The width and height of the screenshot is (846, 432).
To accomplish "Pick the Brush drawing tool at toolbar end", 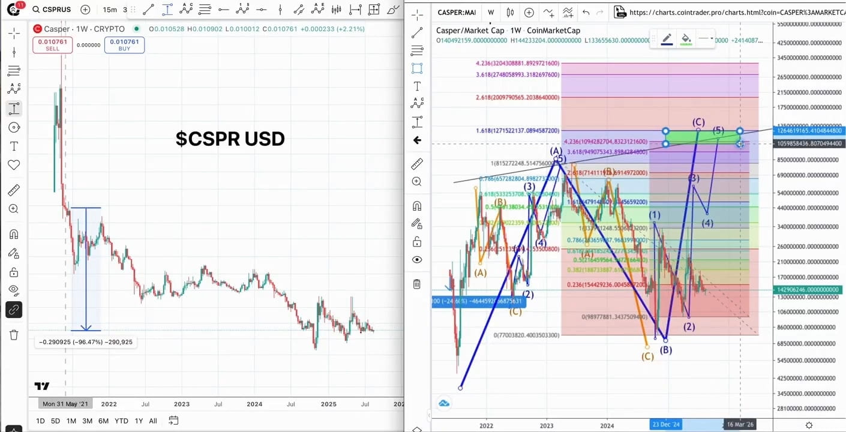I will point(393,10).
